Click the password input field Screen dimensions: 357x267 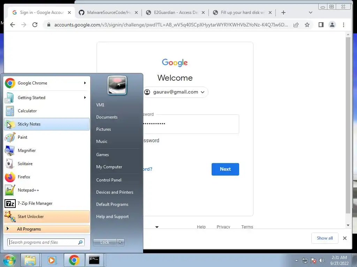[x=191, y=124]
